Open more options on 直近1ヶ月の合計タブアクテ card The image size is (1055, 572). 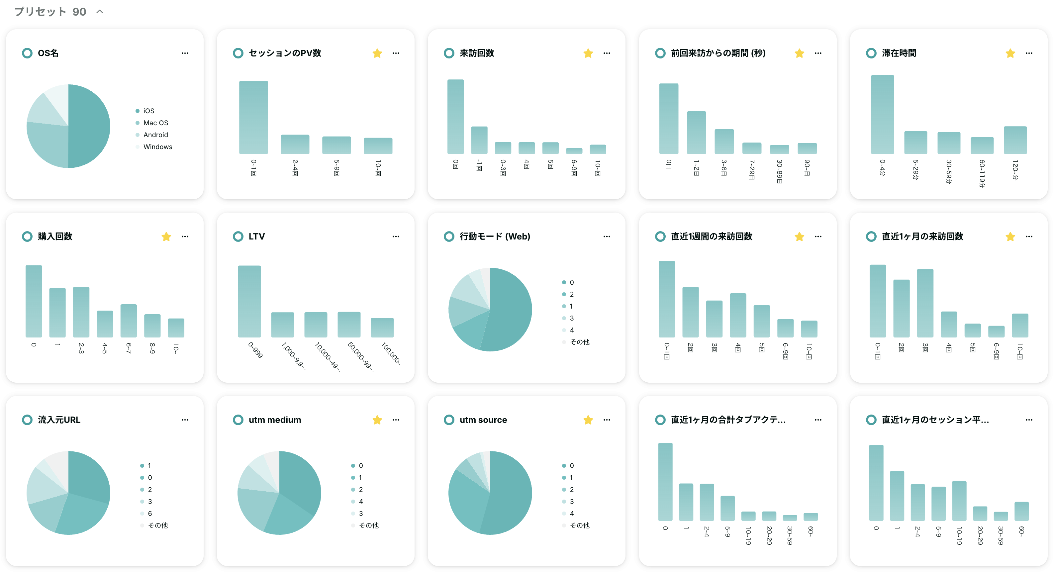coord(818,420)
